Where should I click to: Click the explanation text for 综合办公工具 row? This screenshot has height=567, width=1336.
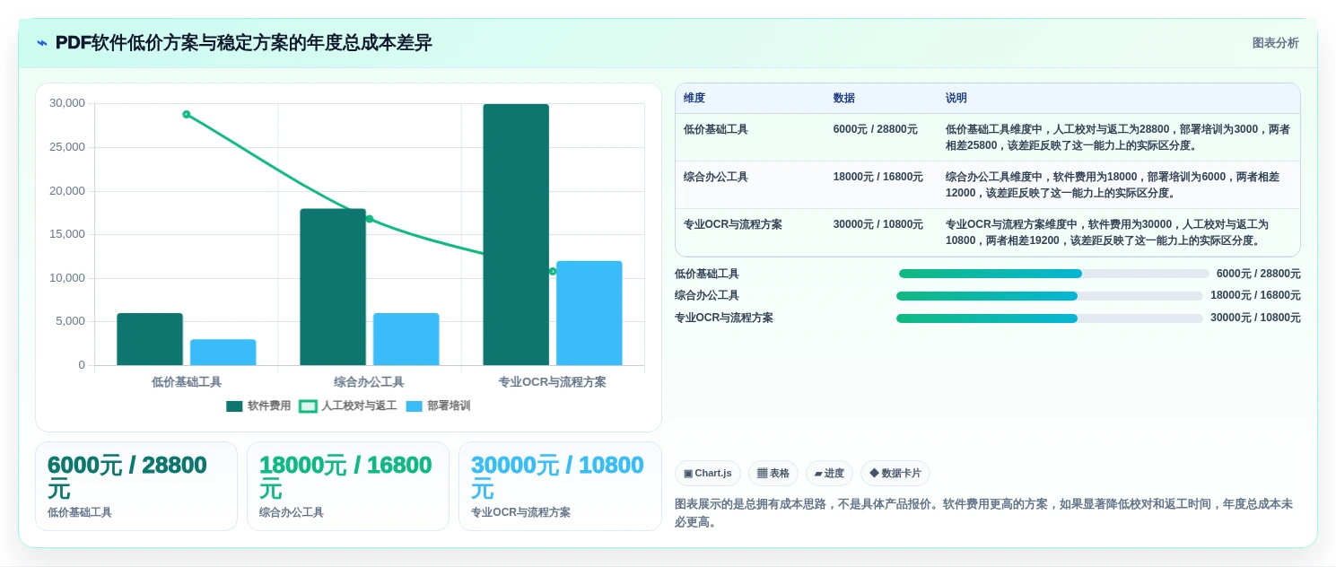pos(1113,185)
